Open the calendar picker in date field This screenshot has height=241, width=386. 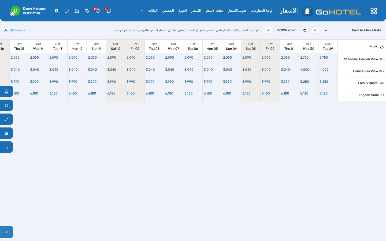tap(305, 30)
